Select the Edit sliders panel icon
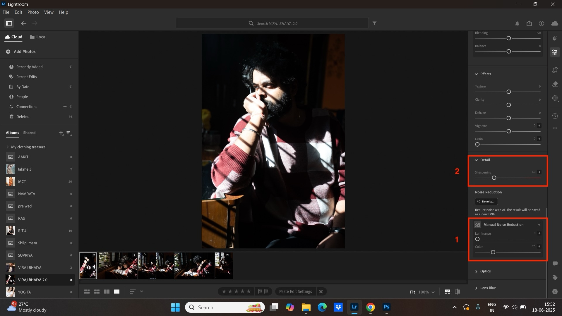 (x=555, y=52)
